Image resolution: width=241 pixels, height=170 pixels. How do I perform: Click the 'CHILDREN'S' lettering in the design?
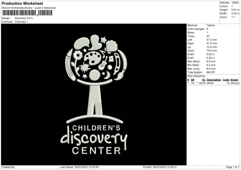click(x=96, y=128)
